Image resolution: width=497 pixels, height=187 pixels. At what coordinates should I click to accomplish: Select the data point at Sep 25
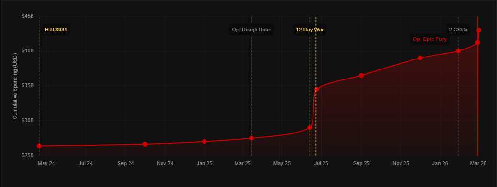(x=361, y=75)
